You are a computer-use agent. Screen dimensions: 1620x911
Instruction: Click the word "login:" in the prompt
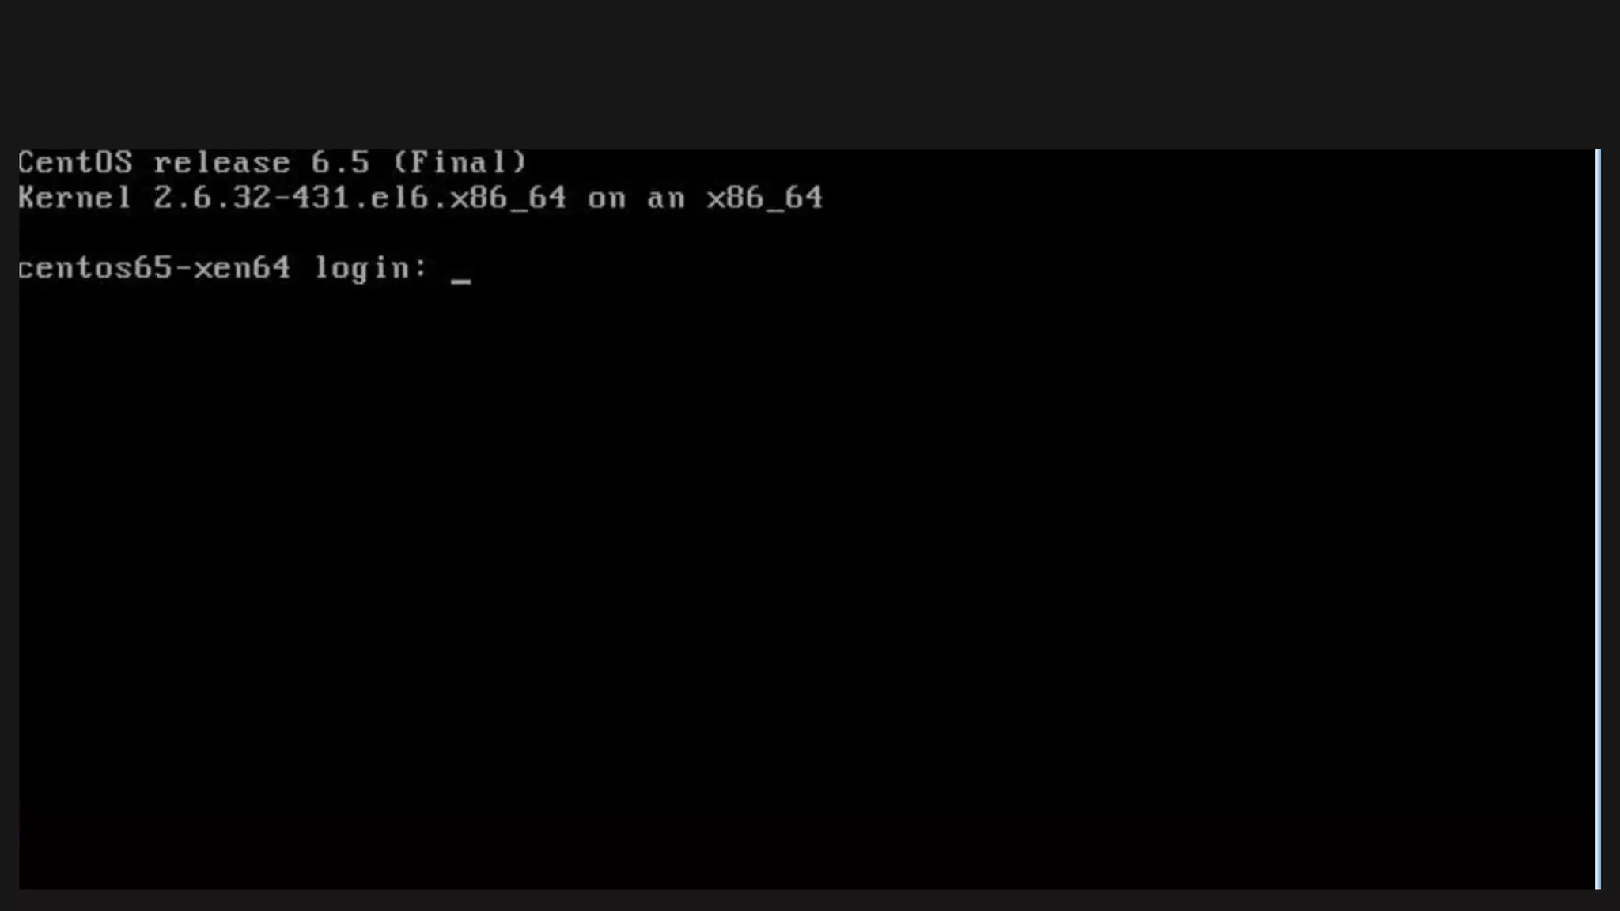click(x=372, y=268)
